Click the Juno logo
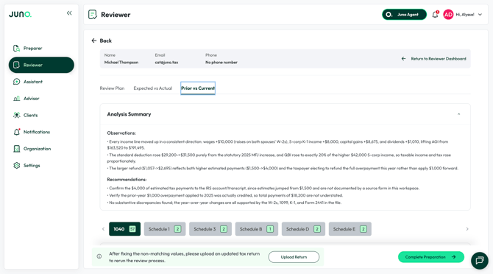 20,14
